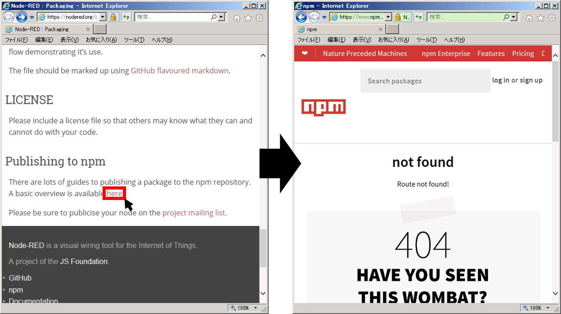The width and height of the screenshot is (561, 314).
Task: Click search magnifier in Node-RED window
Action: coord(213,17)
